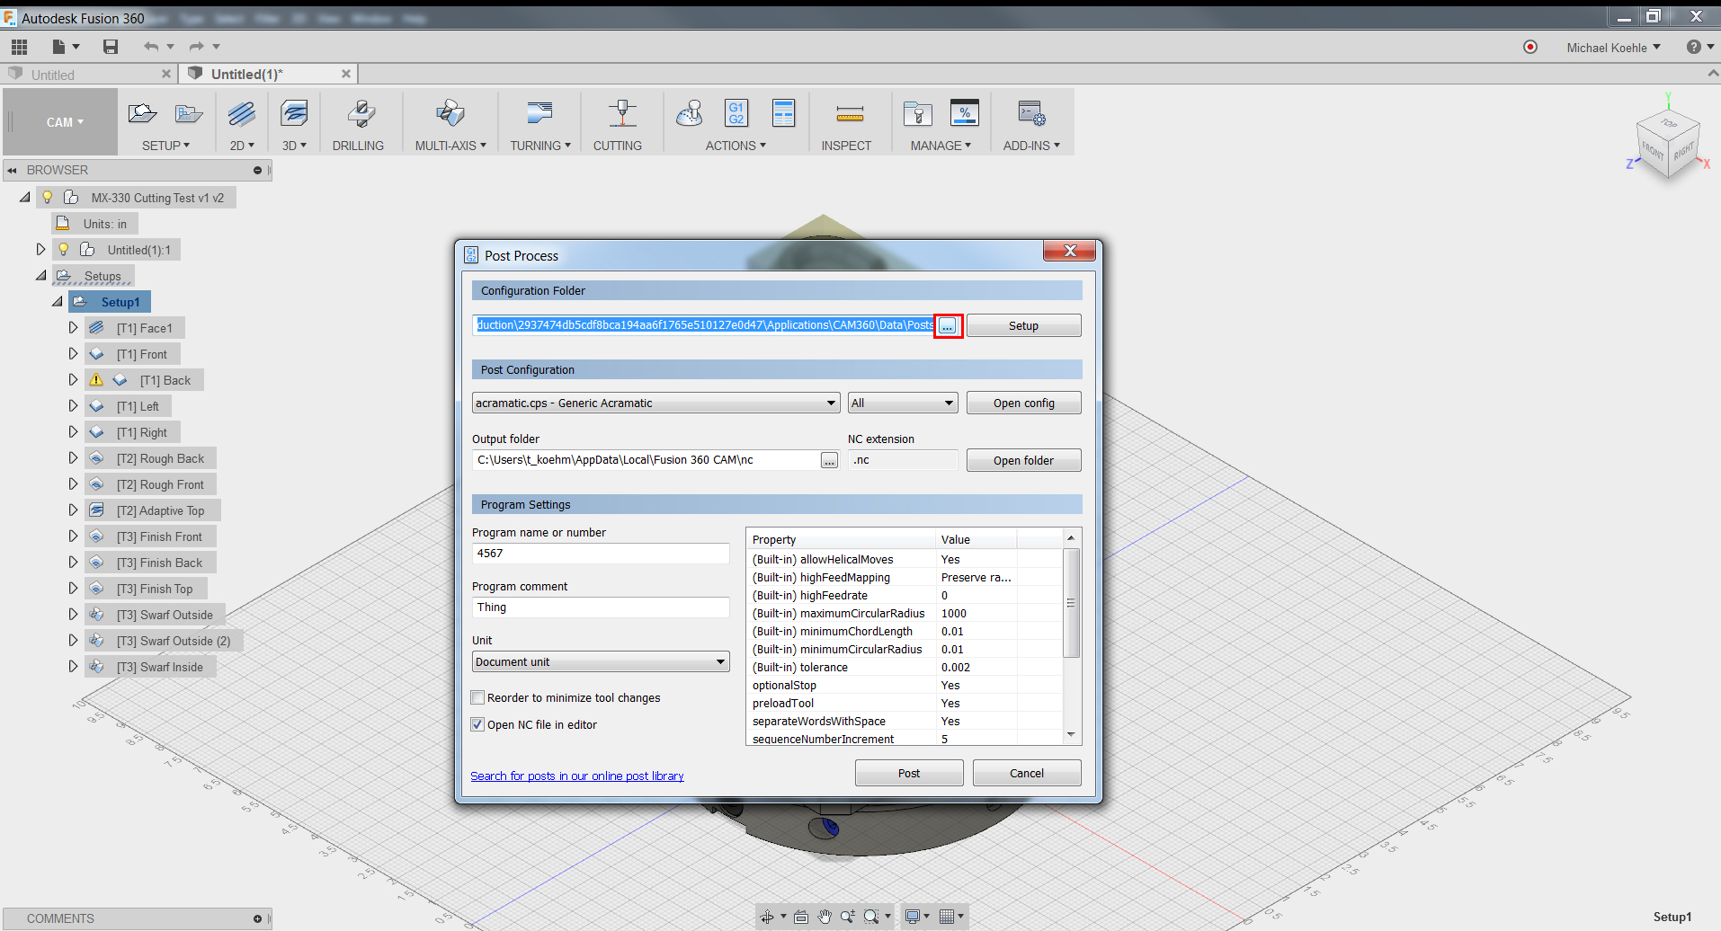Open the Help question mark menu
Viewport: 1721px width, 931px height.
coord(1699,47)
